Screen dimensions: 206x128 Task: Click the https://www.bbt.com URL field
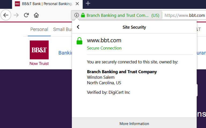(185, 15)
